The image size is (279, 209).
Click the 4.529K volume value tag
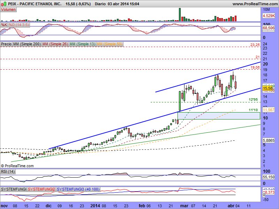(x=269, y=16)
